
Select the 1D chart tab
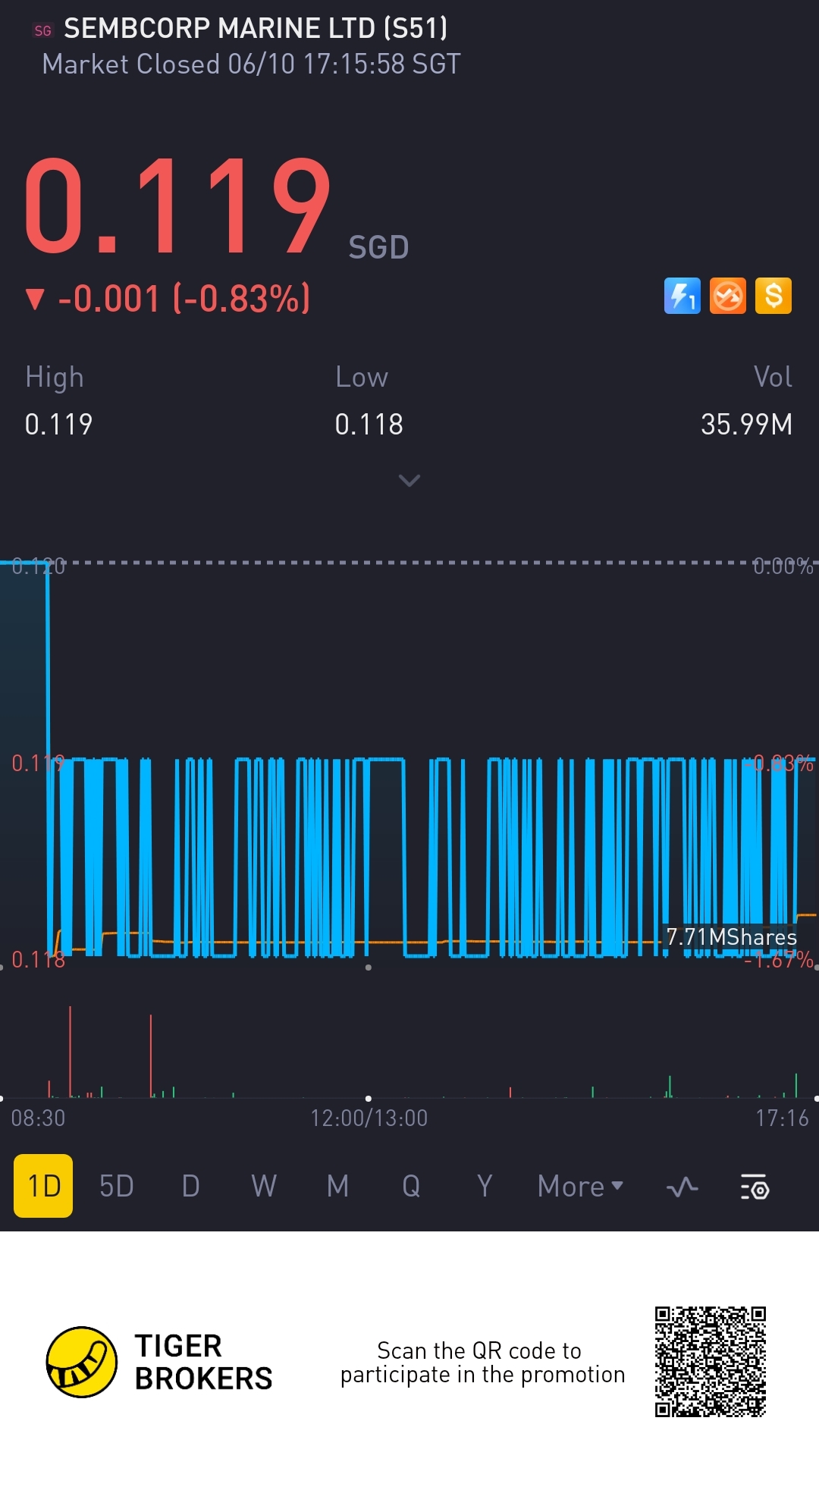coord(43,1186)
